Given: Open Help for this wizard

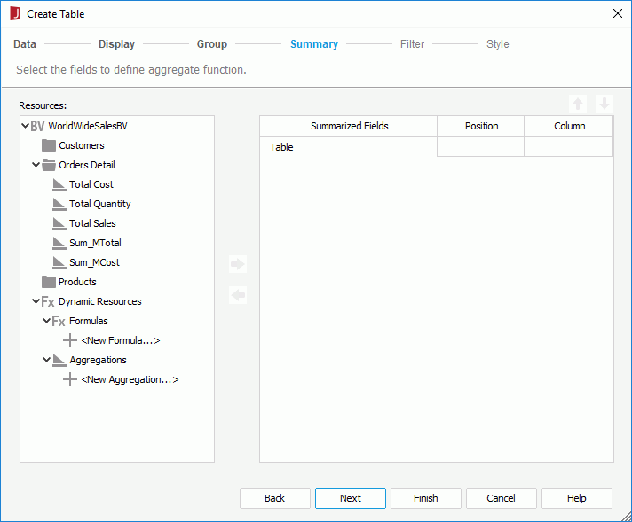Looking at the screenshot, I should click(577, 498).
